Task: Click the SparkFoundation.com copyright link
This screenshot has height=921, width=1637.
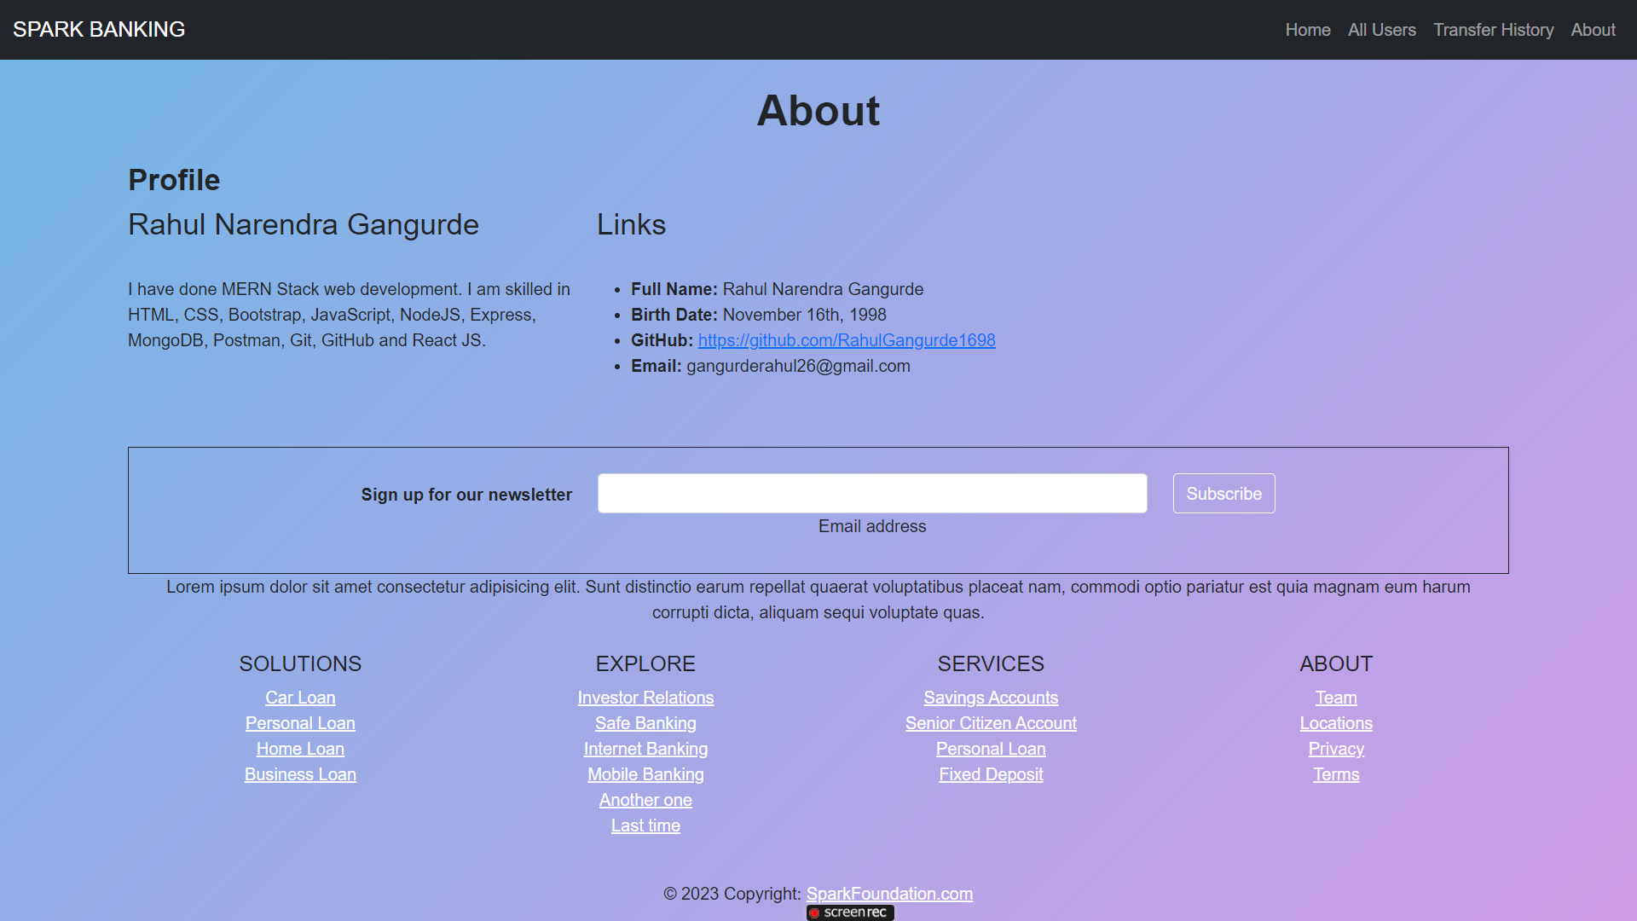Action: 889,894
